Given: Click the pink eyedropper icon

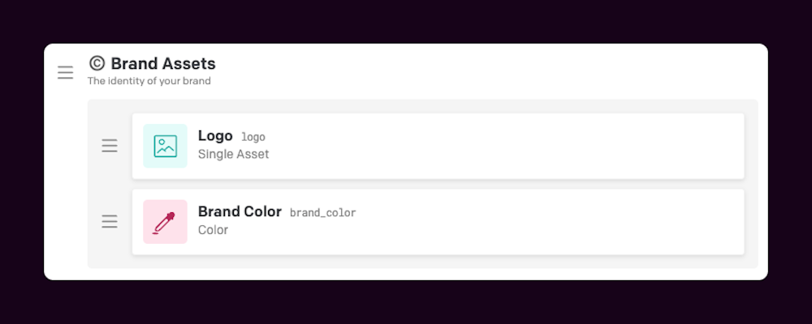Looking at the screenshot, I should coord(164,223).
